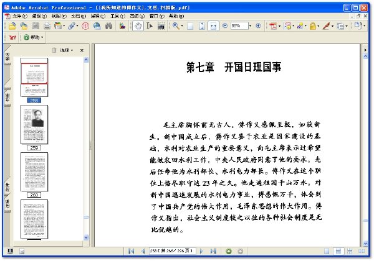Open the zoom percentage dropdown arrow
Viewport: 374px width, 261px height.
click(x=250, y=26)
